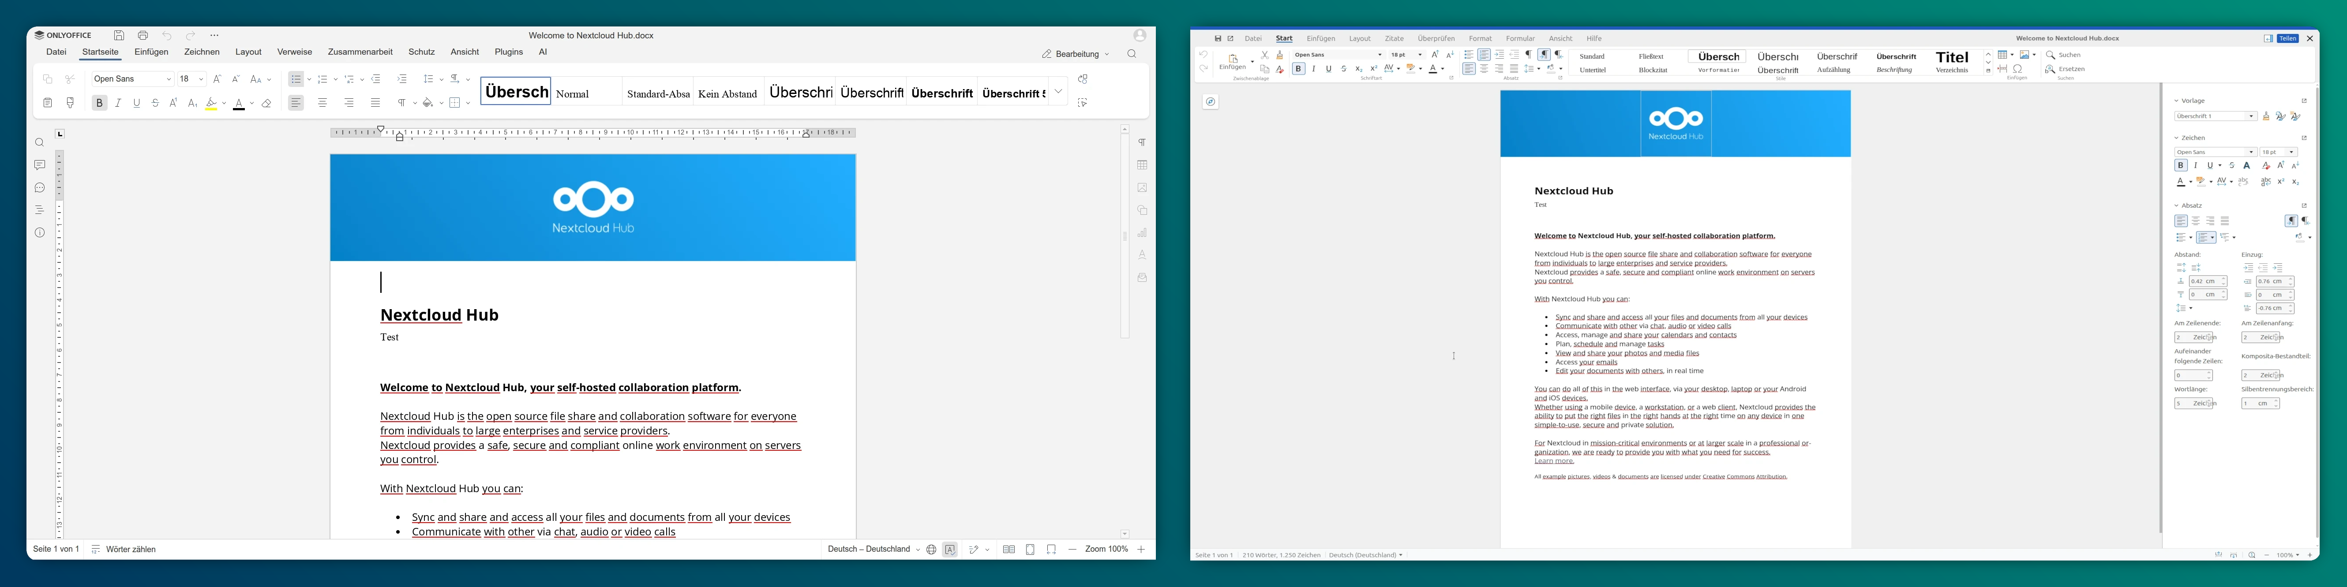Switch to the Einfügen tab in ONLYOFFICE

151,52
